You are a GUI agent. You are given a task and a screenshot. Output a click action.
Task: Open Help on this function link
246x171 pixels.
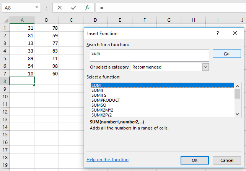coord(108,160)
